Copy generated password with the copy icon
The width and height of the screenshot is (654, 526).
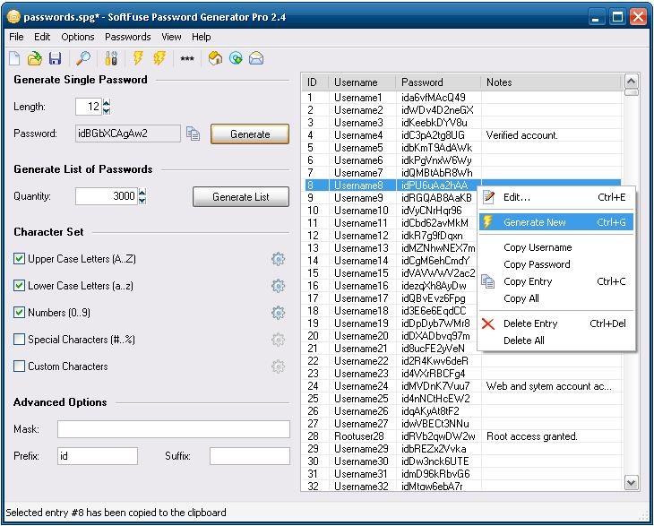click(x=193, y=134)
